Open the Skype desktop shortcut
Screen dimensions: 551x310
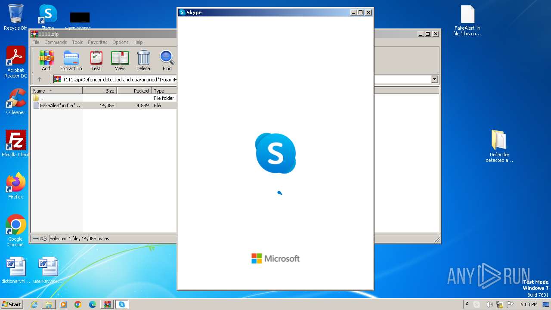[x=47, y=17]
